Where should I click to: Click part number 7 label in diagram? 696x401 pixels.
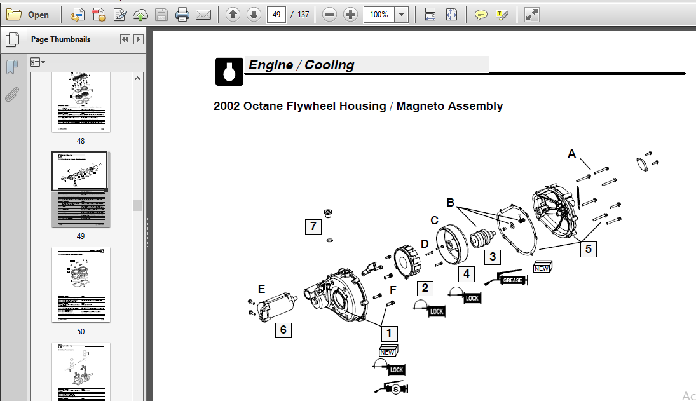(x=313, y=226)
